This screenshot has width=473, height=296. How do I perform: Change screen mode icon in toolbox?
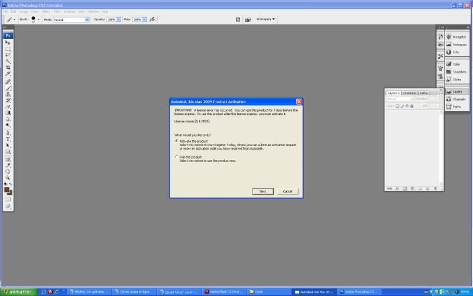point(8,207)
